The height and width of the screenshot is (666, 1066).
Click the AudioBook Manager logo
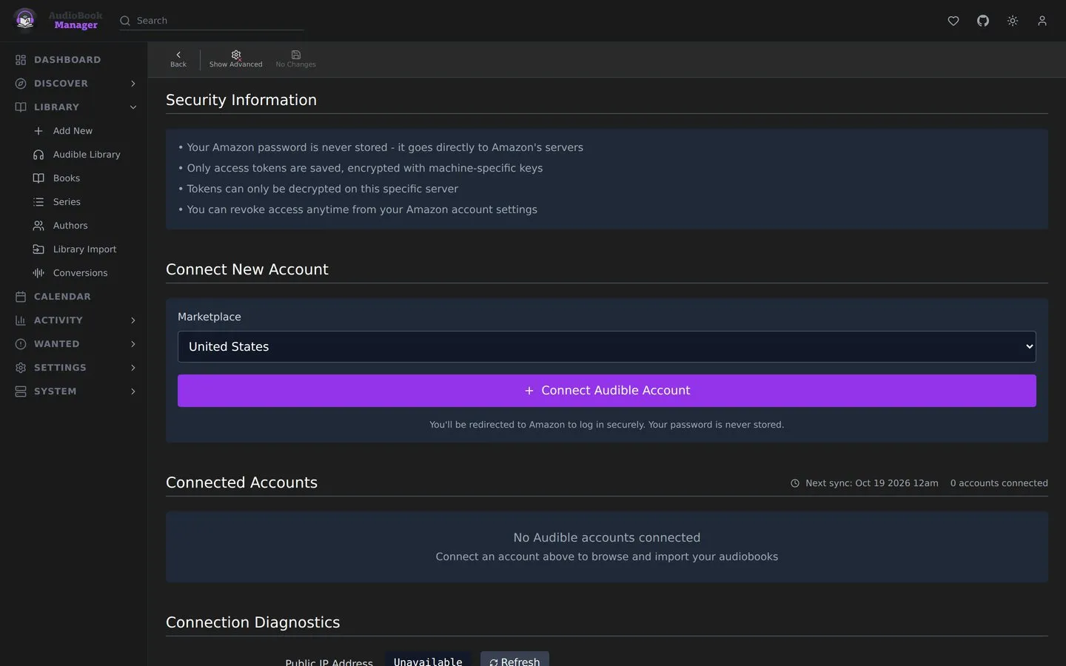pos(56,20)
